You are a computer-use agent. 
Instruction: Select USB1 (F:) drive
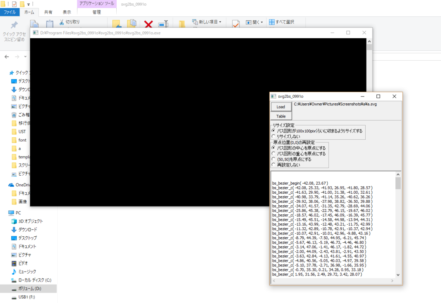coord(23,297)
